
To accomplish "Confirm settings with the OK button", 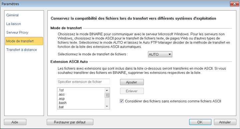I will [200, 122].
